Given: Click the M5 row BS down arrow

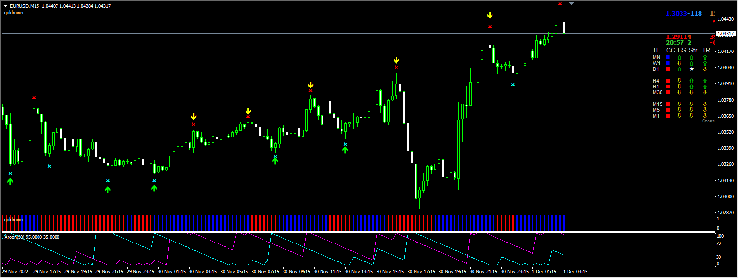Looking at the screenshot, I should click(680, 110).
